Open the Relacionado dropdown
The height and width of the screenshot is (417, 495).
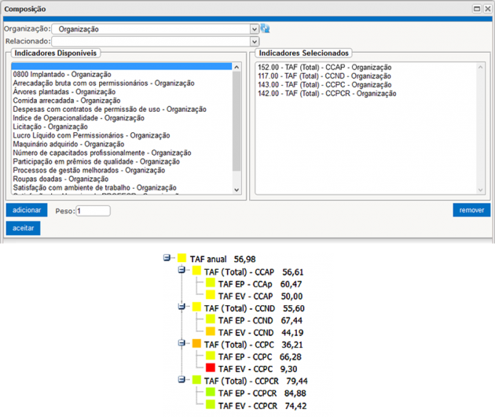pos(254,41)
